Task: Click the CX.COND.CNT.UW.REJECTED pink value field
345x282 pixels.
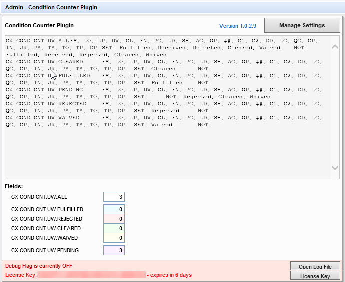Action: point(114,219)
